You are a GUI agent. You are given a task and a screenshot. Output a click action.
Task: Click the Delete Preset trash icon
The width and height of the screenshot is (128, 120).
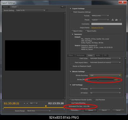pyautogui.click(x=120, y=20)
